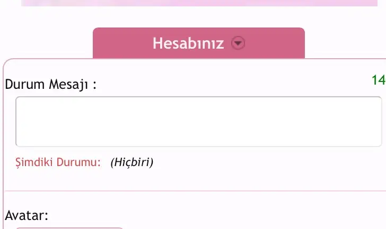Click inside the Durum Mesajı text box
The image size is (386, 229).
coord(199,122)
